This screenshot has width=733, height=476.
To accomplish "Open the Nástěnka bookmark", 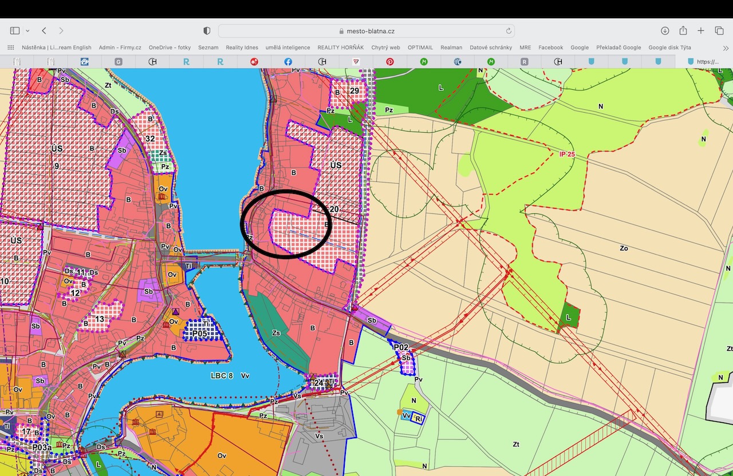I will [57, 47].
